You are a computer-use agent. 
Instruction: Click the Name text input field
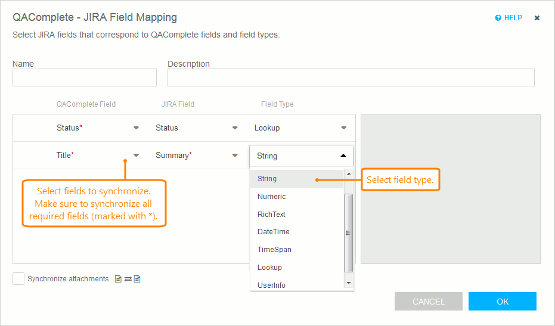pyautogui.click(x=85, y=77)
